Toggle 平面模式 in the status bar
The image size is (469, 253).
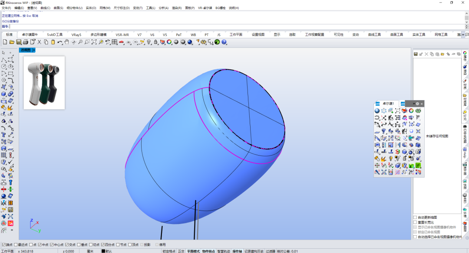(x=193, y=251)
